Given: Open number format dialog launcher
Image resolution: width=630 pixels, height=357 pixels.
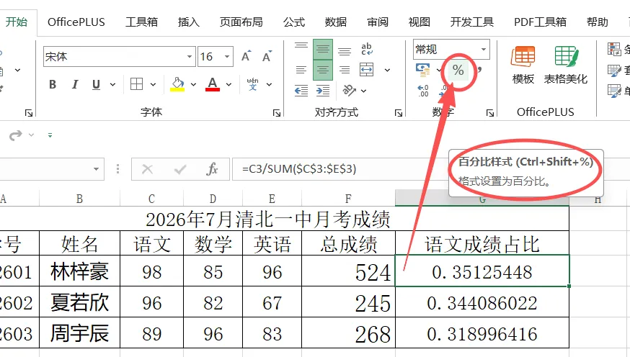Looking at the screenshot, I should (489, 113).
